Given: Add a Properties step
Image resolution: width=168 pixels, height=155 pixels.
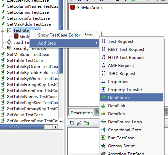Looking at the screenshot, I should 132,82.
